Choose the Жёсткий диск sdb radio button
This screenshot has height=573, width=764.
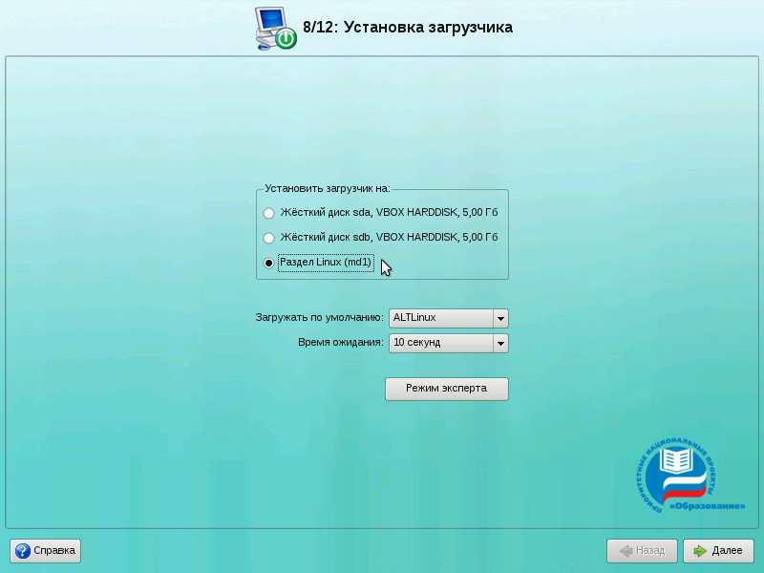269,238
